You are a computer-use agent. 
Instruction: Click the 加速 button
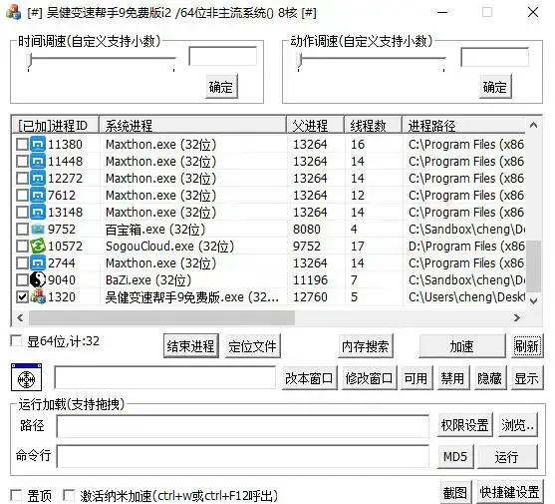click(x=462, y=346)
